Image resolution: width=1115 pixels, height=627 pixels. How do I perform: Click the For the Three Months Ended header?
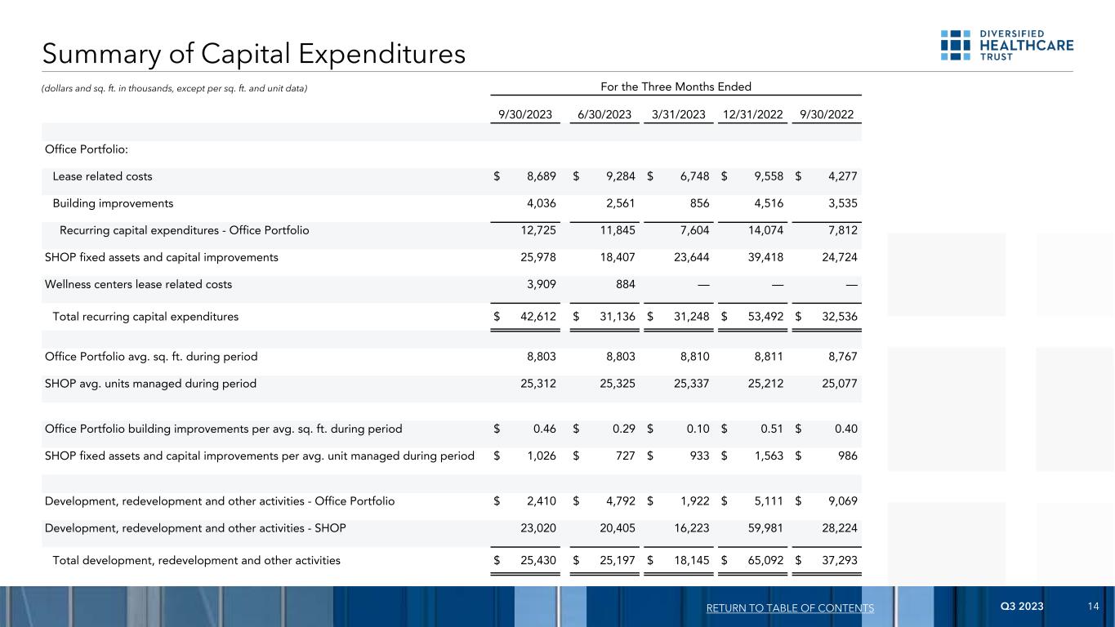pos(675,87)
